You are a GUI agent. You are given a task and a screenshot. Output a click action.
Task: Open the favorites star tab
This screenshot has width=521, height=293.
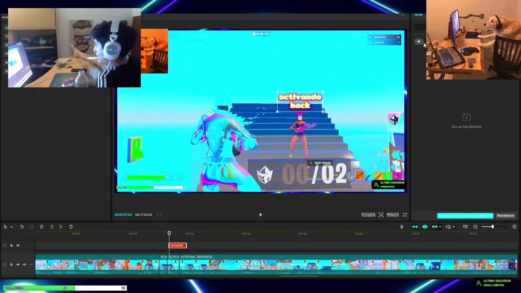point(418,42)
